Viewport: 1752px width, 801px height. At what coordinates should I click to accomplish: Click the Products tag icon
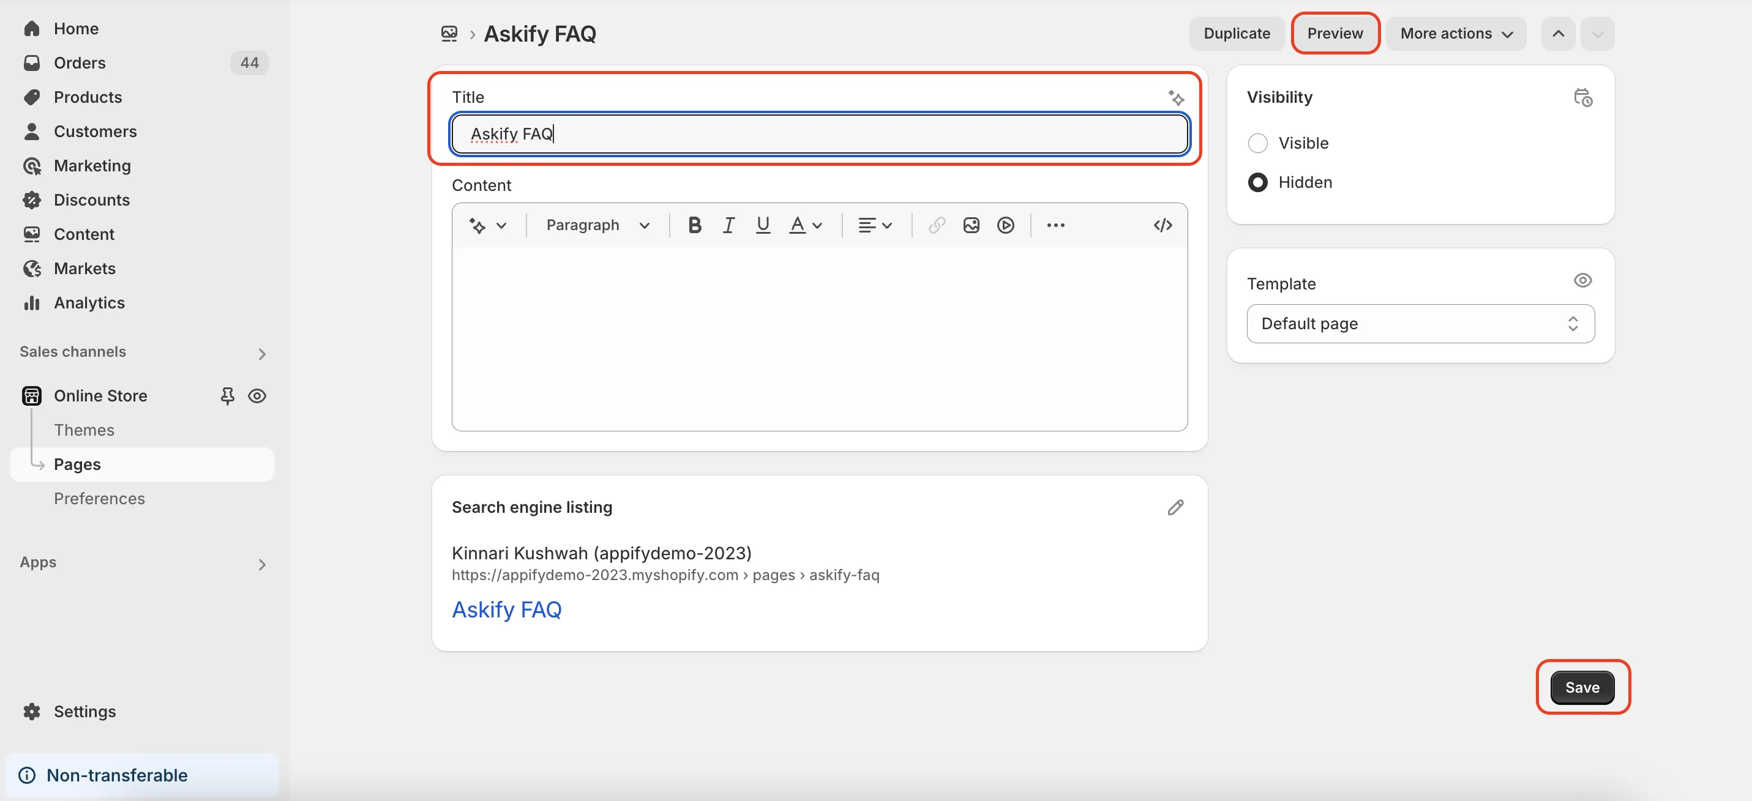pos(31,97)
